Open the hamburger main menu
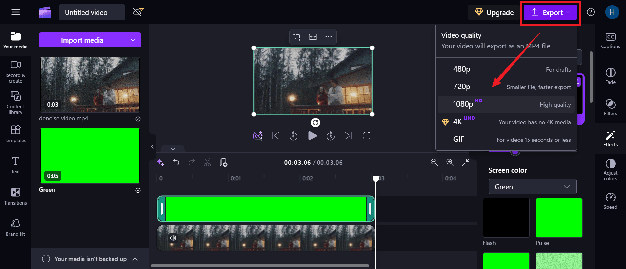The width and height of the screenshot is (626, 269). pos(16,12)
